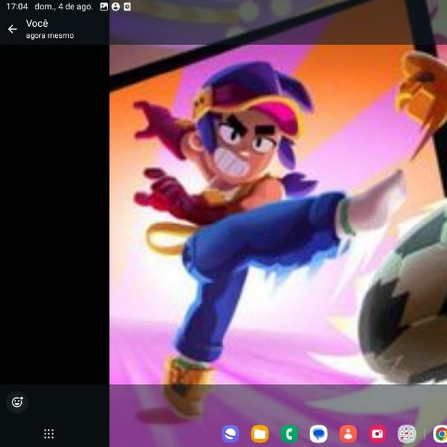Click the date dom., 4 de ago.
447x447 pixels.
(64, 7)
